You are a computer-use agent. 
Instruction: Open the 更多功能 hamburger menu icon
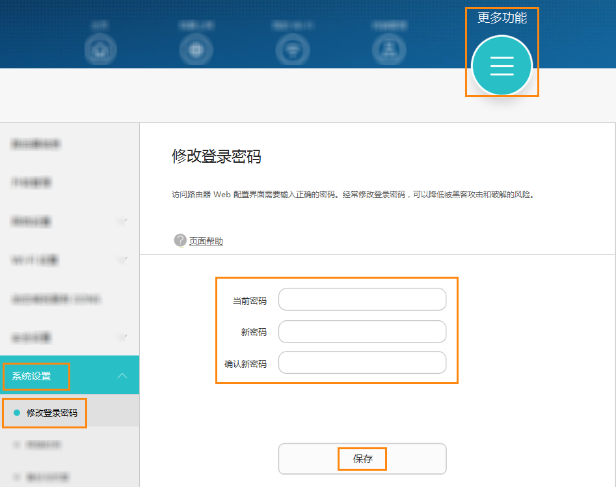click(x=502, y=66)
